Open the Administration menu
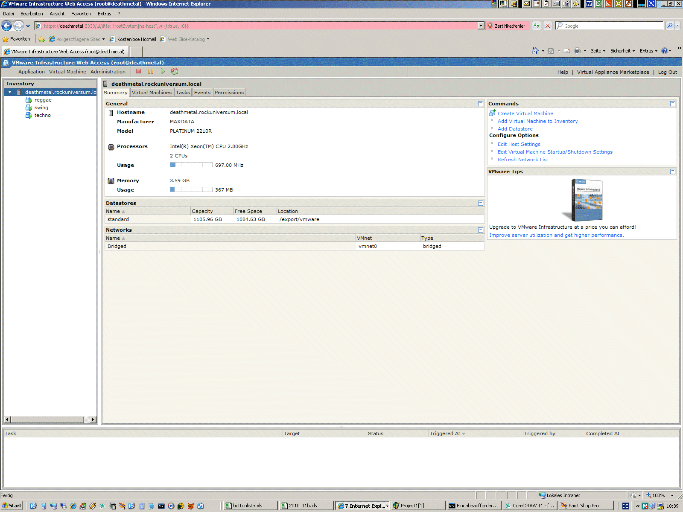 108,72
